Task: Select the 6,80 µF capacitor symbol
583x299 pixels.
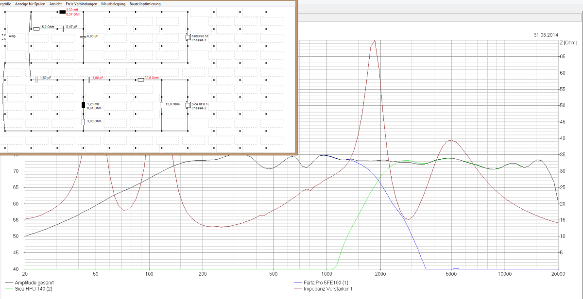Action: click(83, 37)
